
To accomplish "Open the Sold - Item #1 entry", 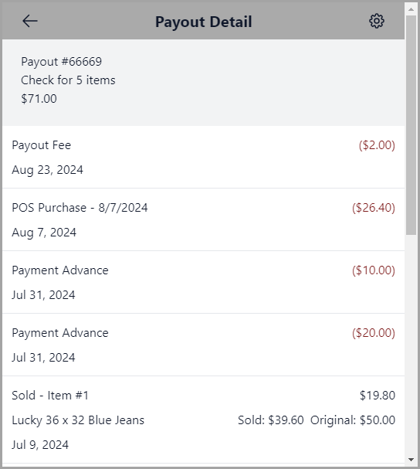I will (204, 420).
